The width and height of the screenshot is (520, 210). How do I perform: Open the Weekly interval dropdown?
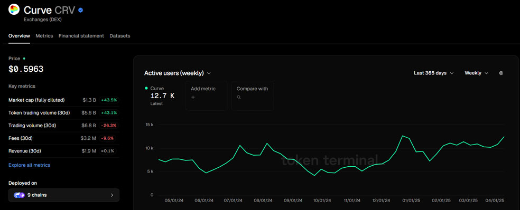point(476,73)
